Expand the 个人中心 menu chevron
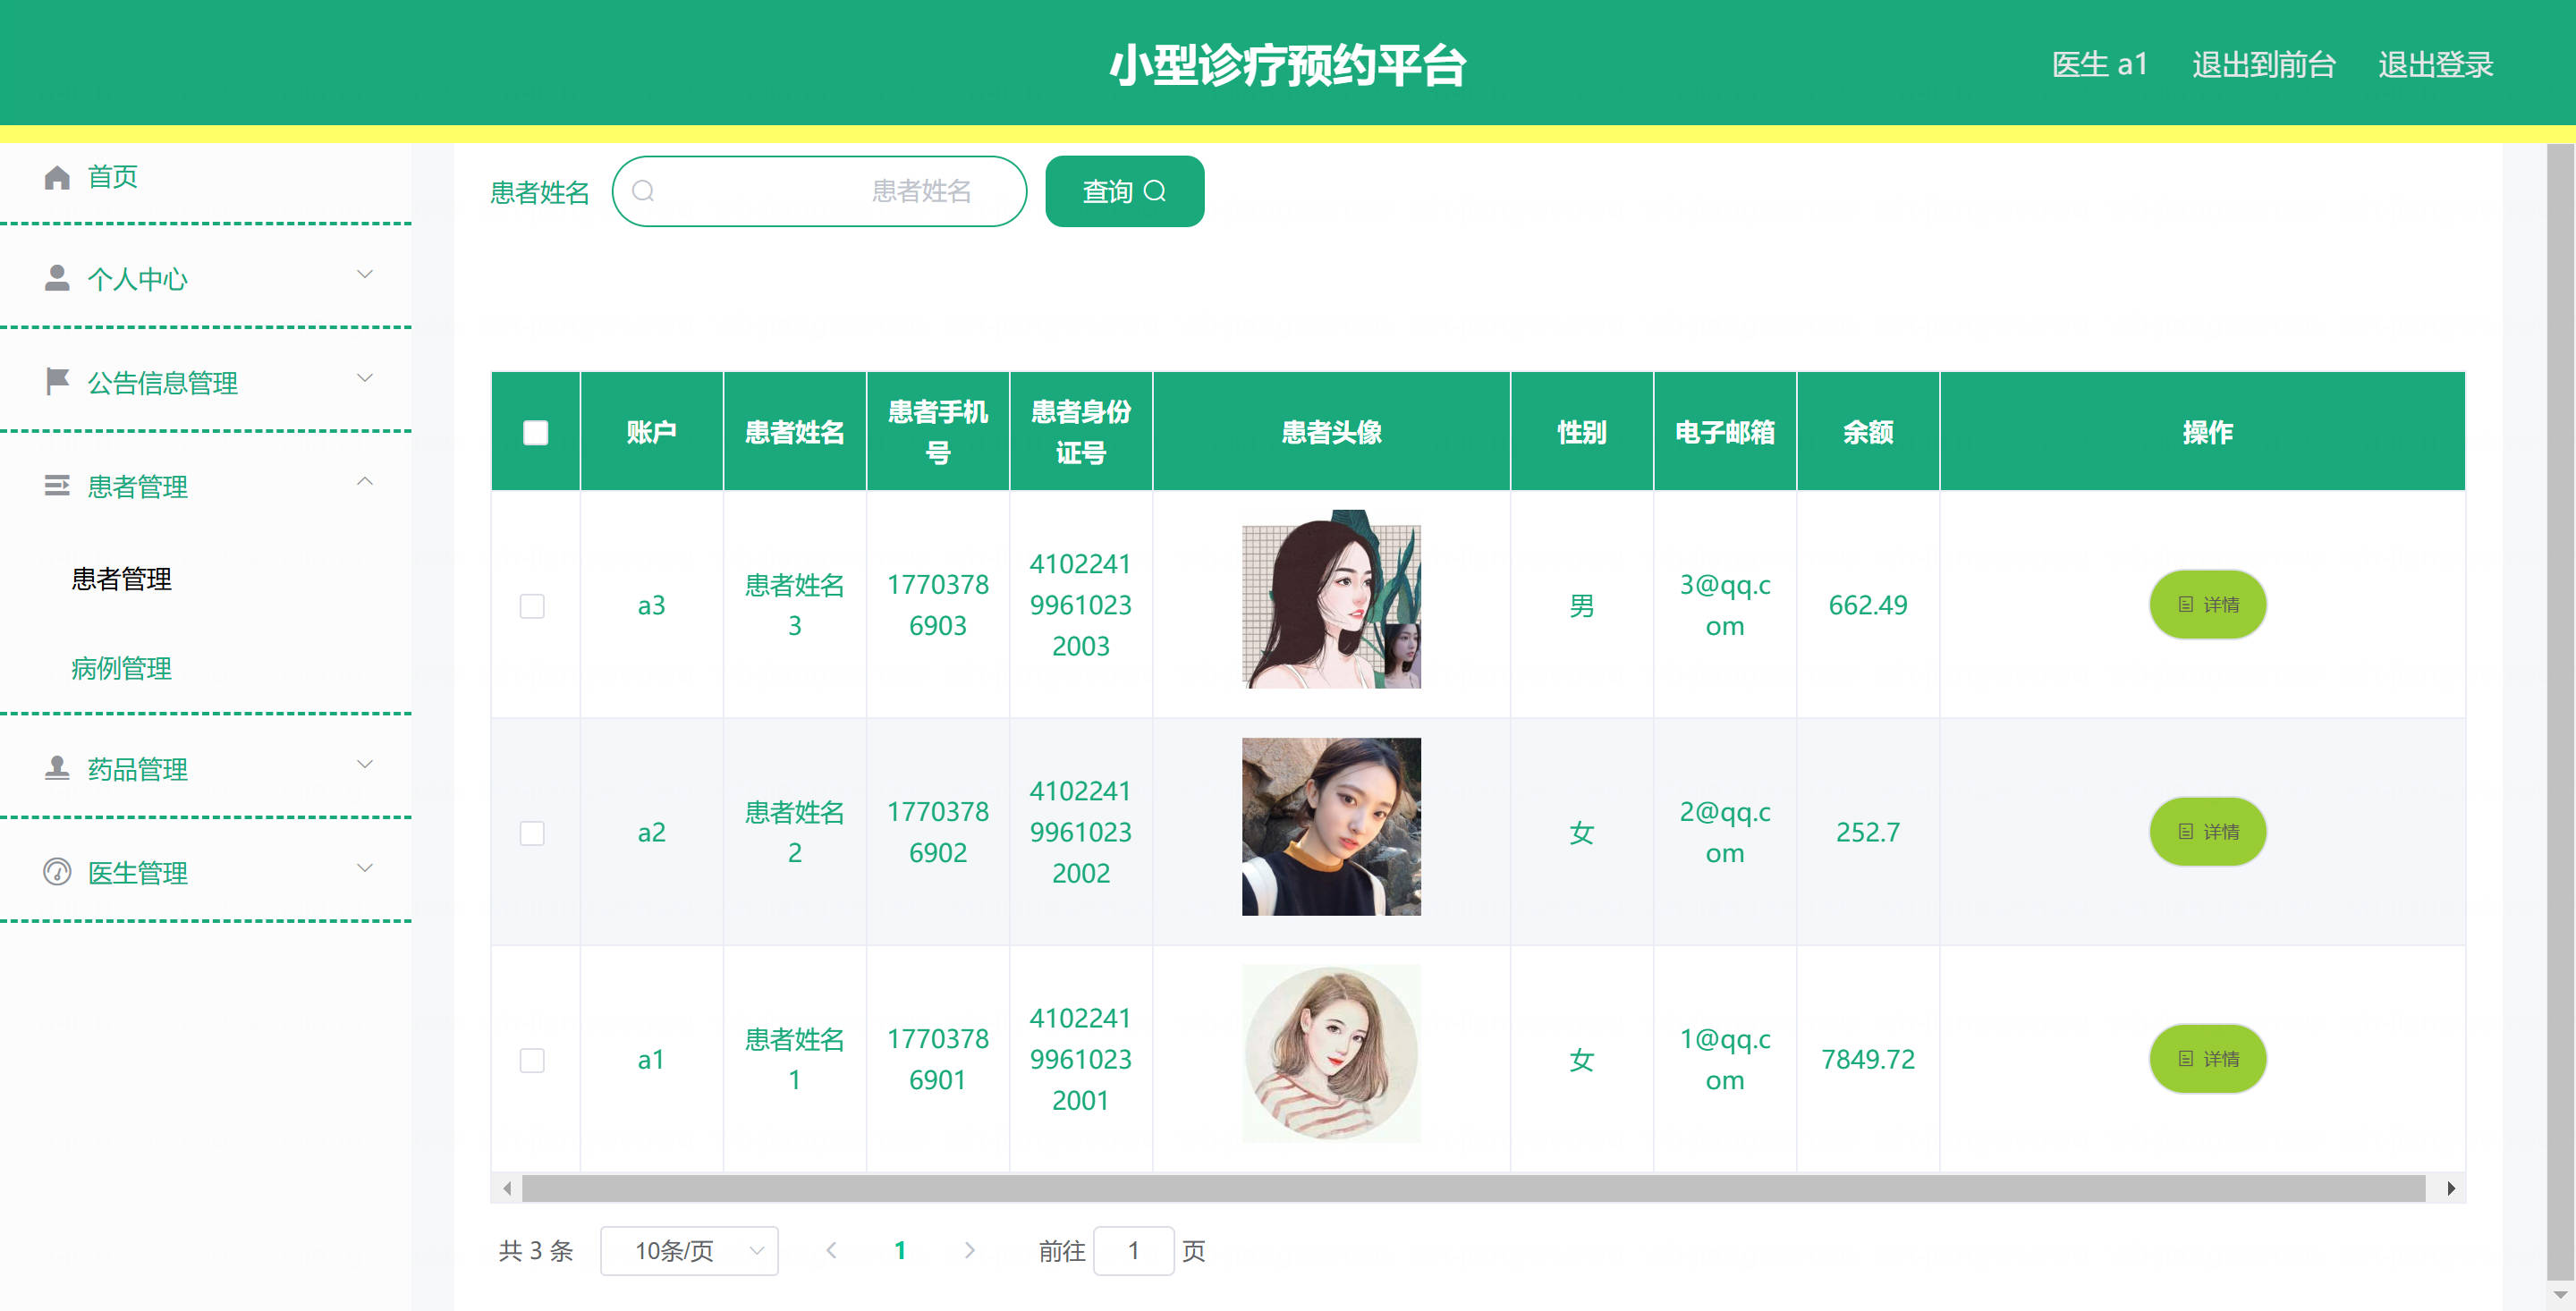2576x1311 pixels. pyautogui.click(x=365, y=274)
